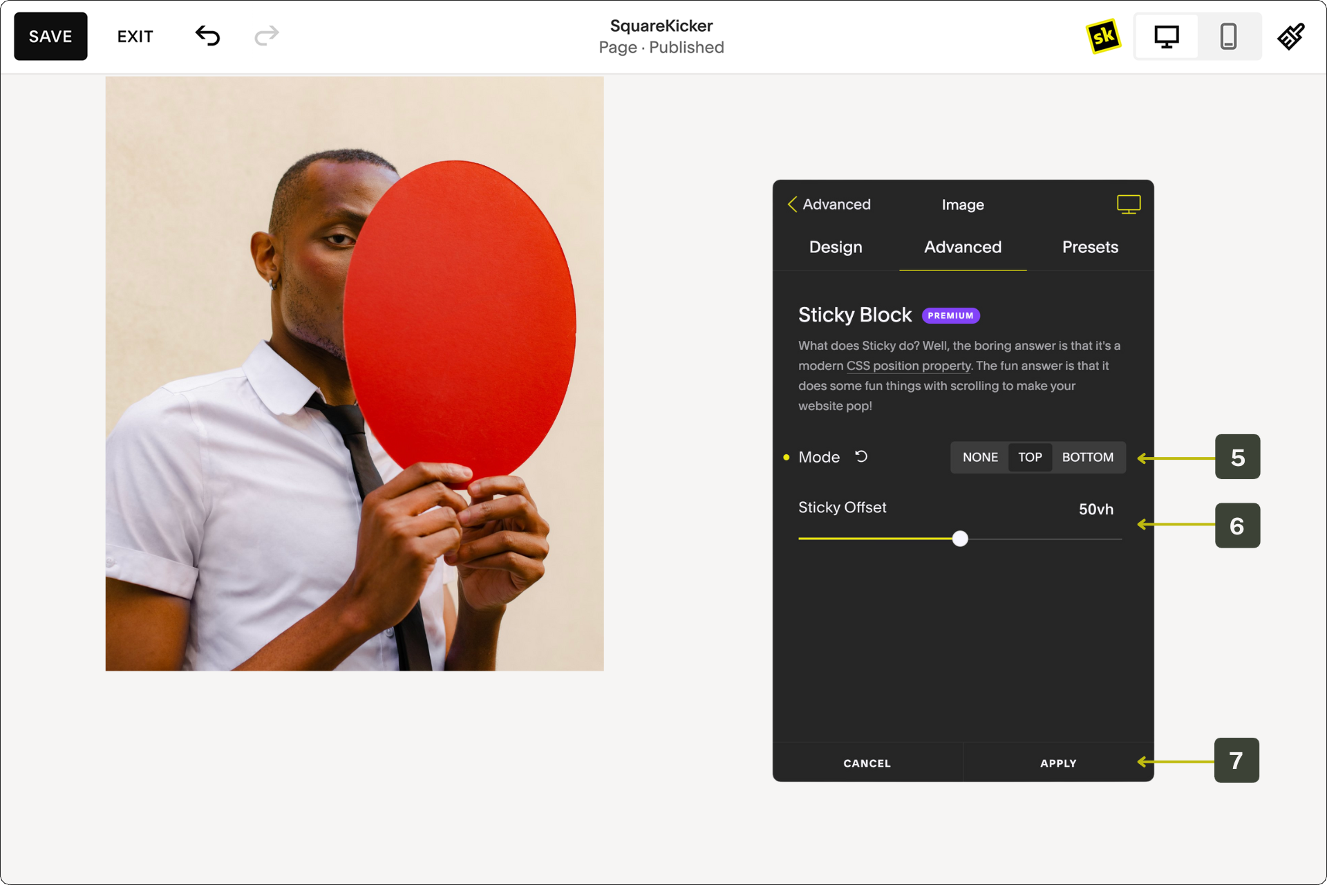The image size is (1327, 885).
Task: Switch to mobile phone view icon
Action: 1228,36
